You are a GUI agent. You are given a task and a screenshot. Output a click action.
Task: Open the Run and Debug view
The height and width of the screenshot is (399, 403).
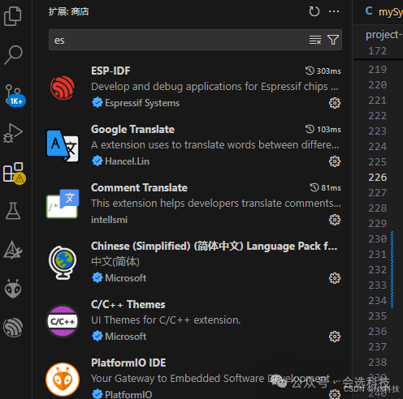click(x=13, y=133)
